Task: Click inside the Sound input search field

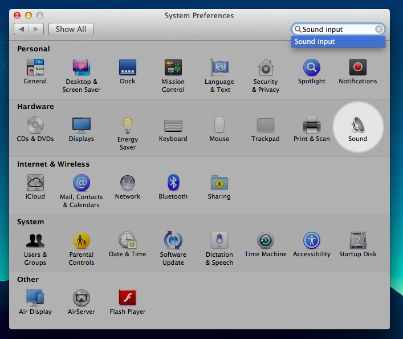Action: pyautogui.click(x=338, y=29)
